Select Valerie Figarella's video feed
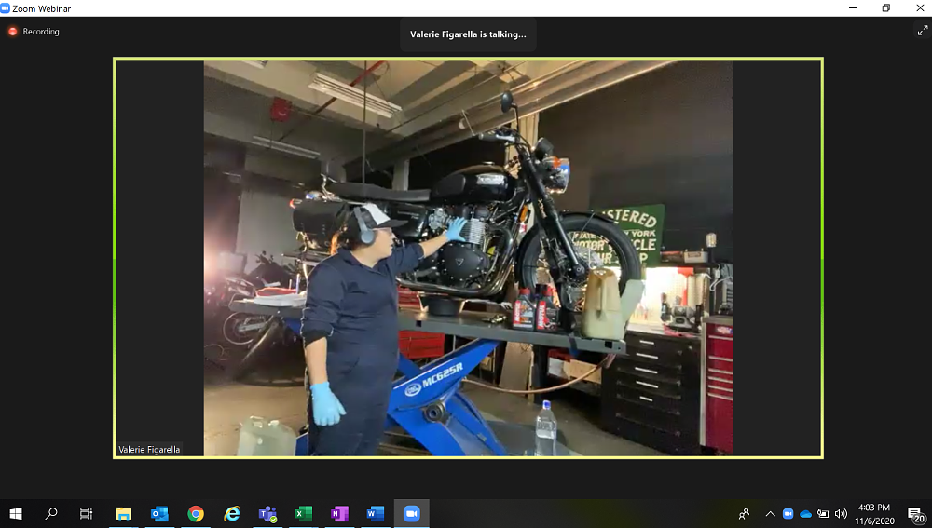The image size is (932, 528). click(x=468, y=258)
